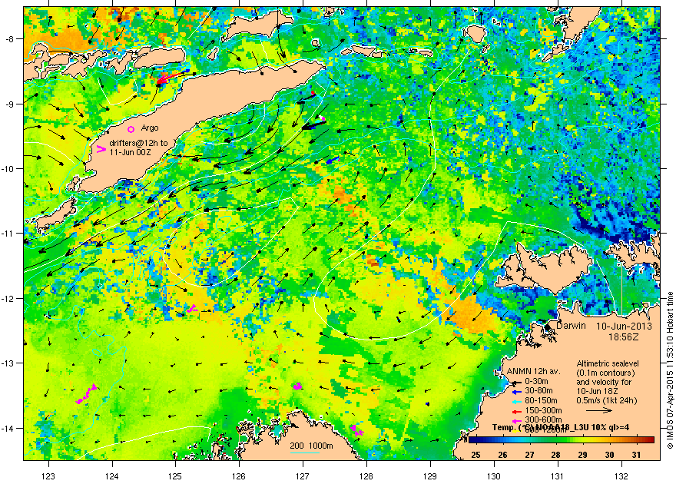Click the 0.5m/s velocity reference arrow
The image size is (676, 484).
point(599,411)
